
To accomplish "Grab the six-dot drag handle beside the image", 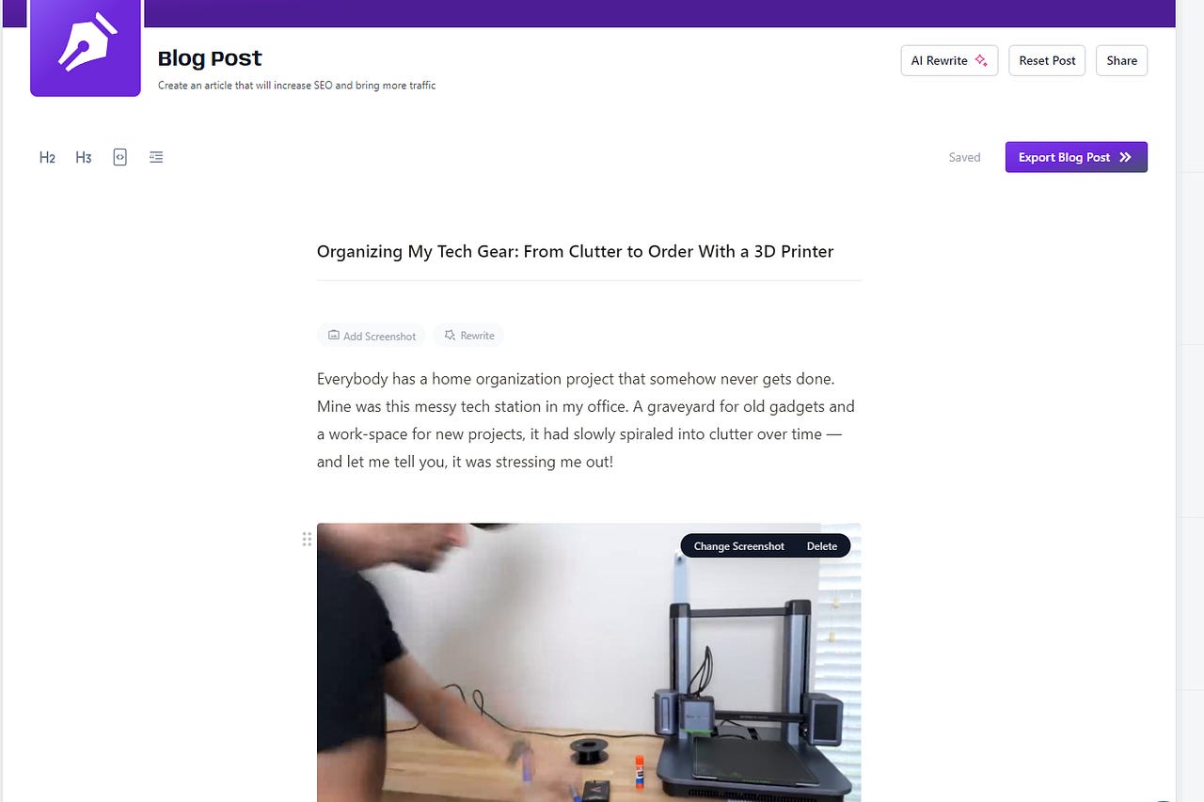I will coord(307,539).
